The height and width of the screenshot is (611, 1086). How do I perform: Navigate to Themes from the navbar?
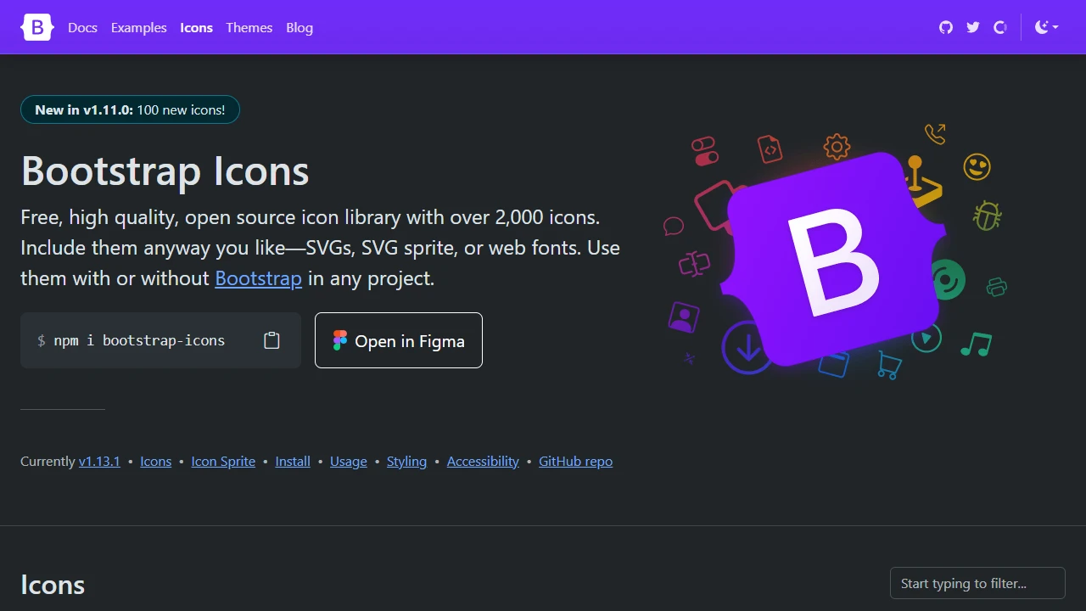(x=249, y=27)
